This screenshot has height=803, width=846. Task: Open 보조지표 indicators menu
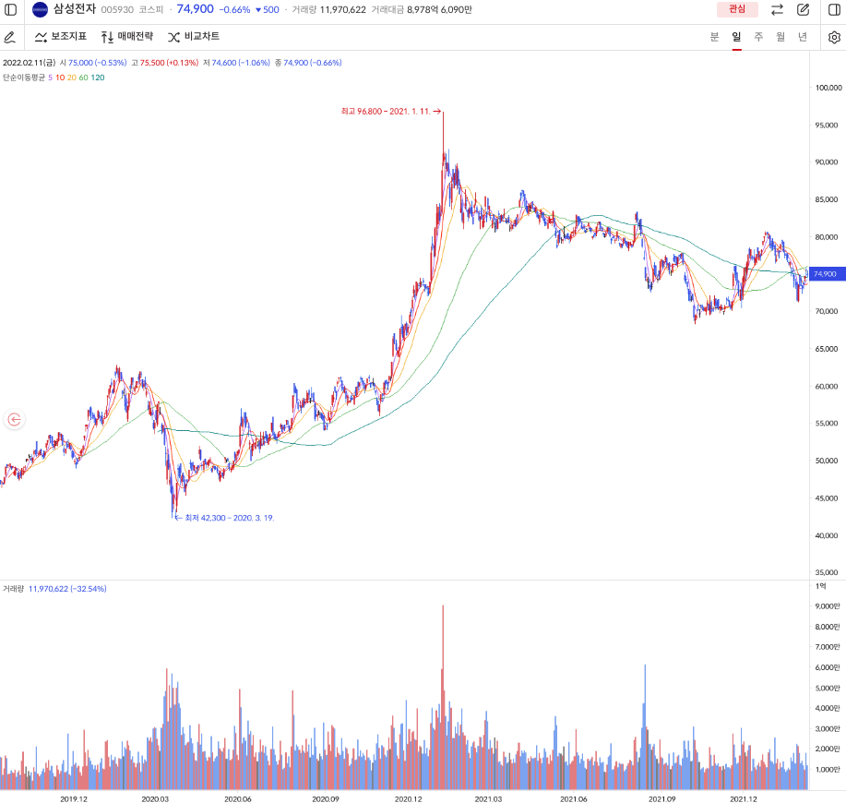(x=61, y=37)
